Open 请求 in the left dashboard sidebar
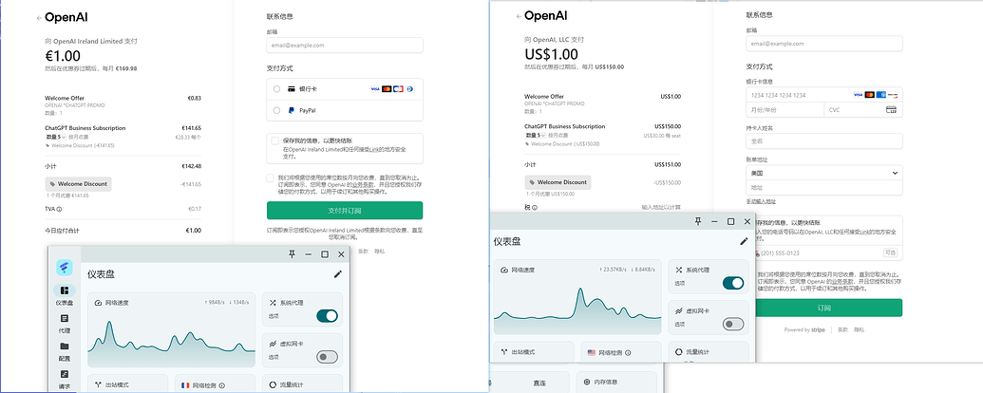Image resolution: width=983 pixels, height=393 pixels. [64, 379]
